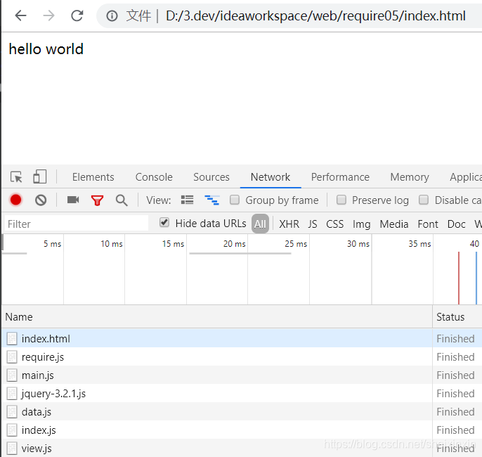Click Finished status of data.js row
This screenshot has height=457, width=482.
[x=455, y=412]
